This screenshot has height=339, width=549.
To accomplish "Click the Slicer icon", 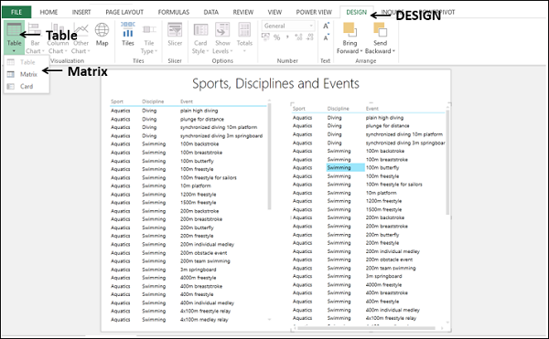I will coord(175,30).
